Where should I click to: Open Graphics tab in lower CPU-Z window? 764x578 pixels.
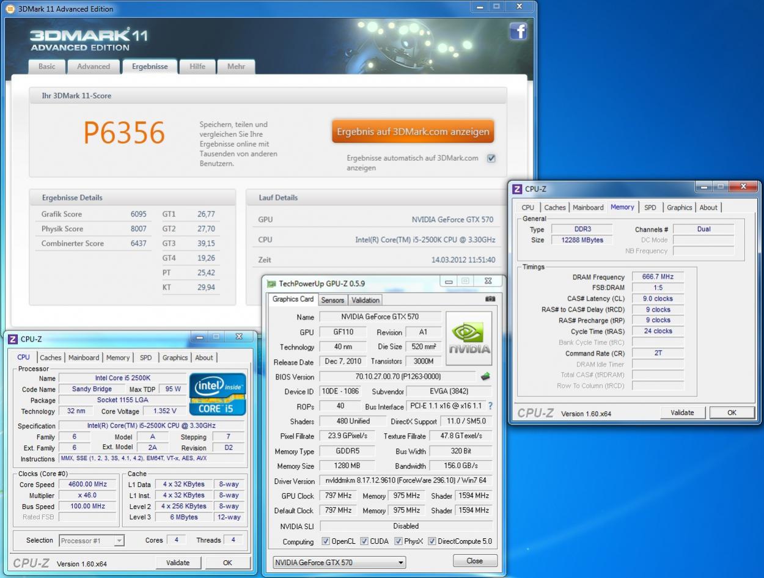(175, 358)
